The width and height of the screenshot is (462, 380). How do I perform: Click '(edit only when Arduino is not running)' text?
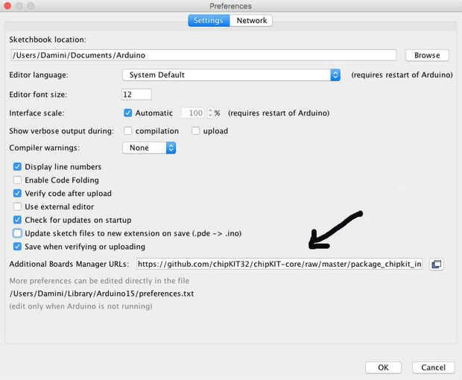[x=80, y=306]
